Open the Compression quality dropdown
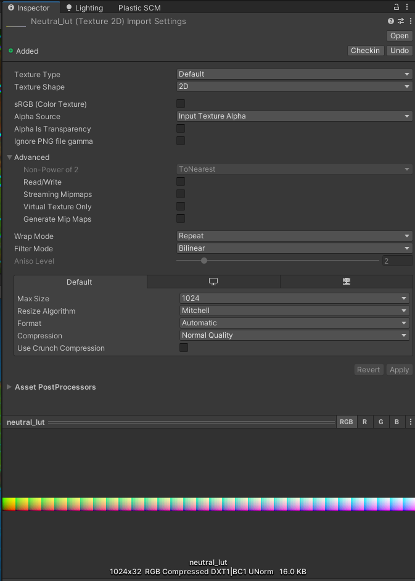 [294, 335]
